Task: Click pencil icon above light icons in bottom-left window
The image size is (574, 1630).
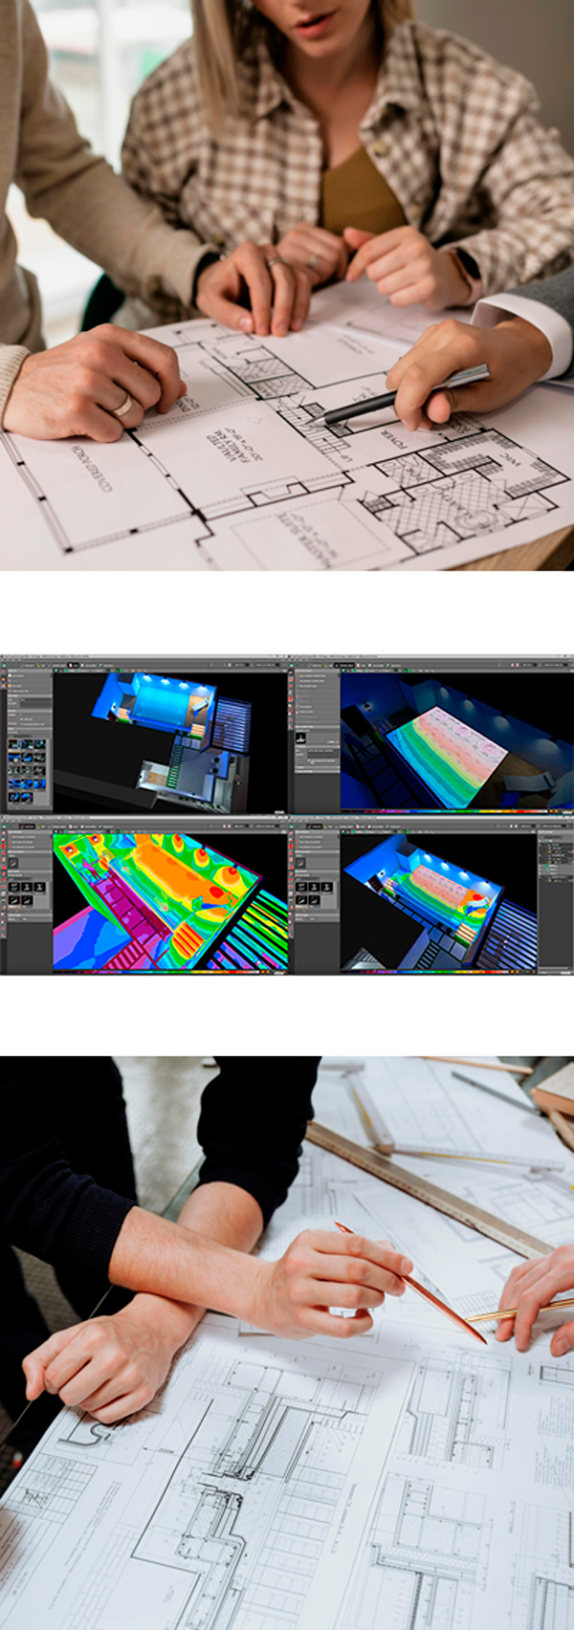Action: point(12,863)
